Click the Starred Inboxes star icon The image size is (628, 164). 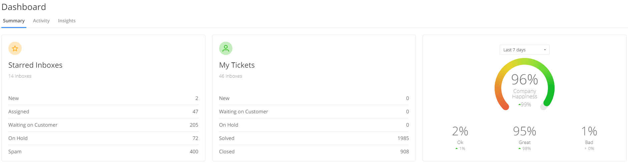tap(15, 48)
